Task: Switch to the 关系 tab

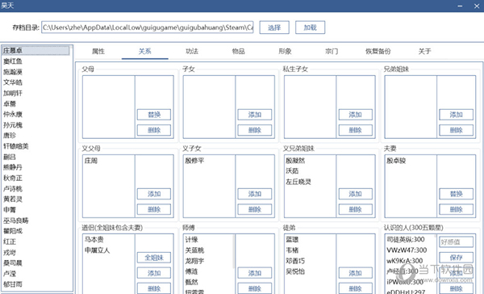Action: coord(144,52)
